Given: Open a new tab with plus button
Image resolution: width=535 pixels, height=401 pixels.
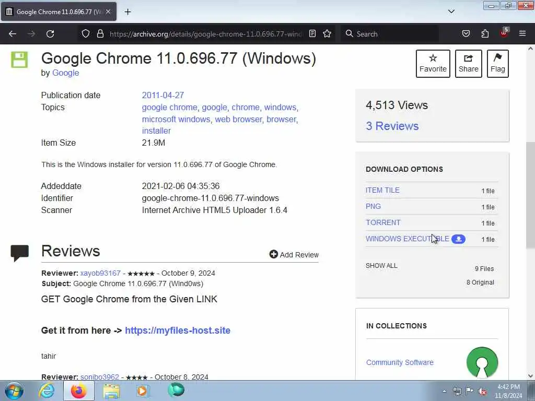Looking at the screenshot, I should point(127,12).
